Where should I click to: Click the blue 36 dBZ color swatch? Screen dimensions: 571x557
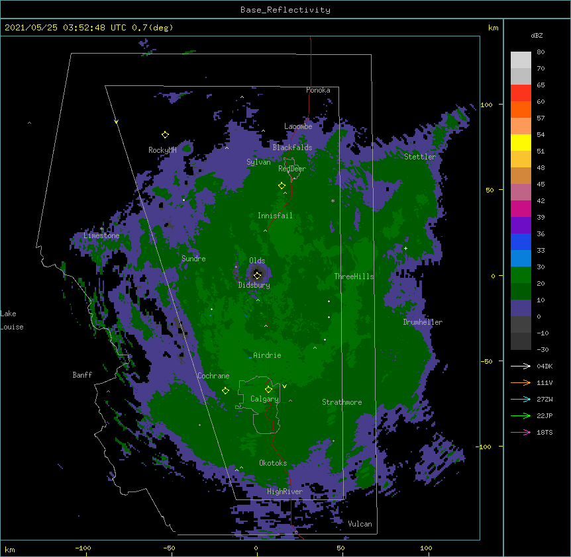click(521, 241)
